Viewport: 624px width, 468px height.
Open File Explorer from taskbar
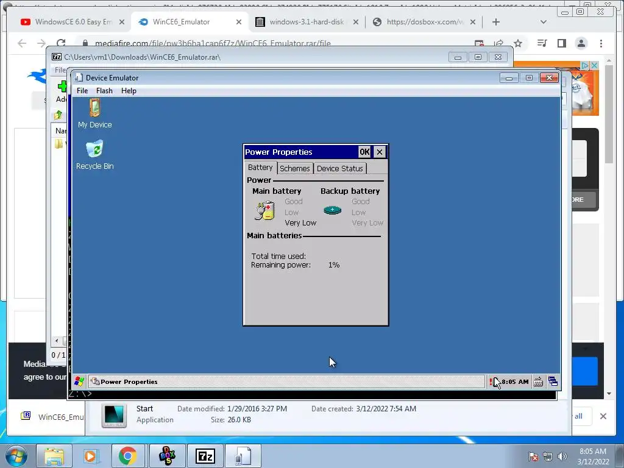point(54,456)
